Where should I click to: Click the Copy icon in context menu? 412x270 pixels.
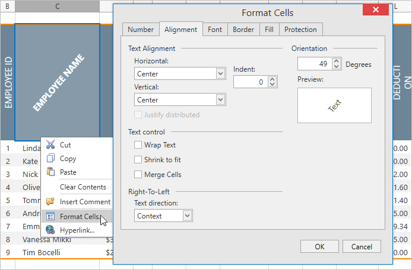point(50,158)
